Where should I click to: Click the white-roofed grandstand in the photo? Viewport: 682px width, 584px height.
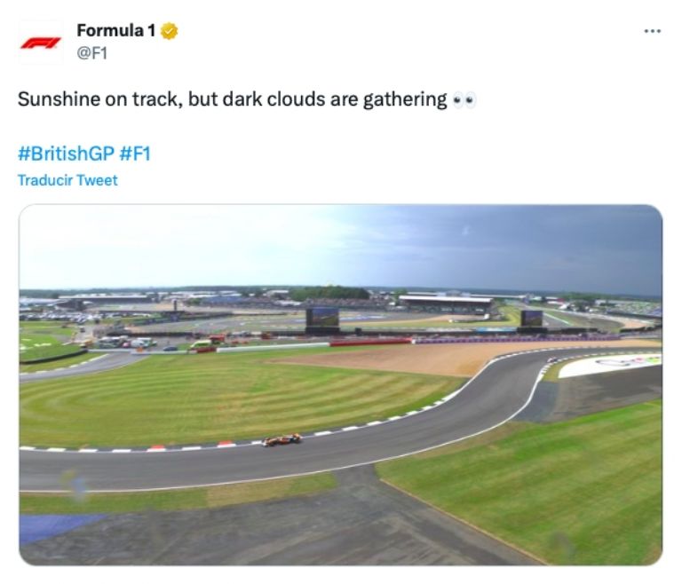[x=446, y=302]
